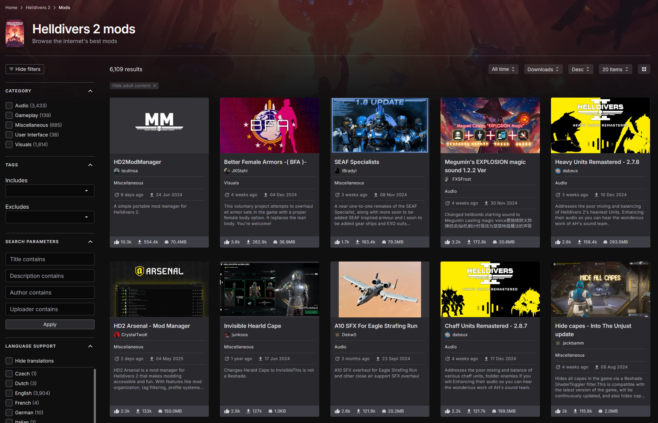Click dabeux avatar on Heavy Units Remastered
Viewport: 658px width, 423px height.
558,171
